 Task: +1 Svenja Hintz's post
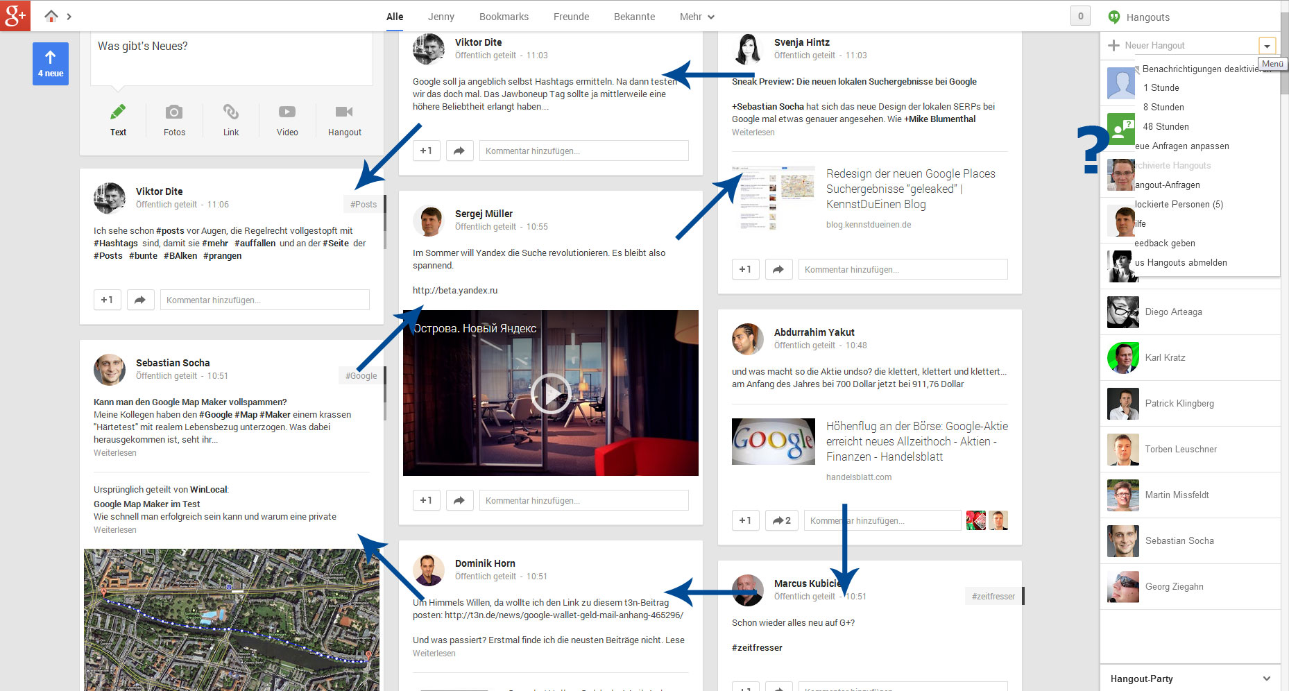pos(745,269)
